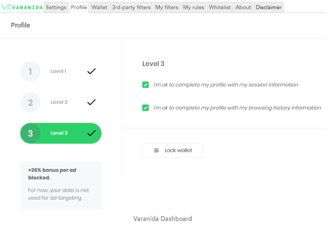
Task: Click the Varanida logo icon
Action: point(7,7)
